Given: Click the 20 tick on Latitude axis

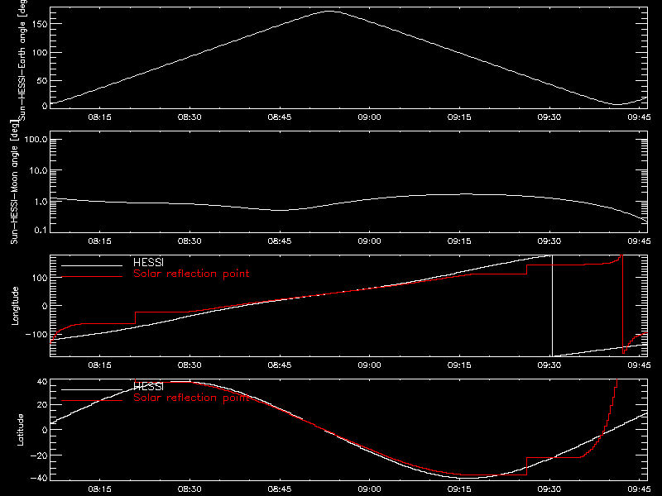Looking at the screenshot, I should (42, 405).
